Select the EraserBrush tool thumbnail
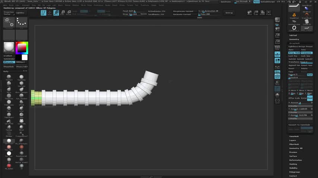The height and width of the screenshot is (178, 318). point(306,16)
